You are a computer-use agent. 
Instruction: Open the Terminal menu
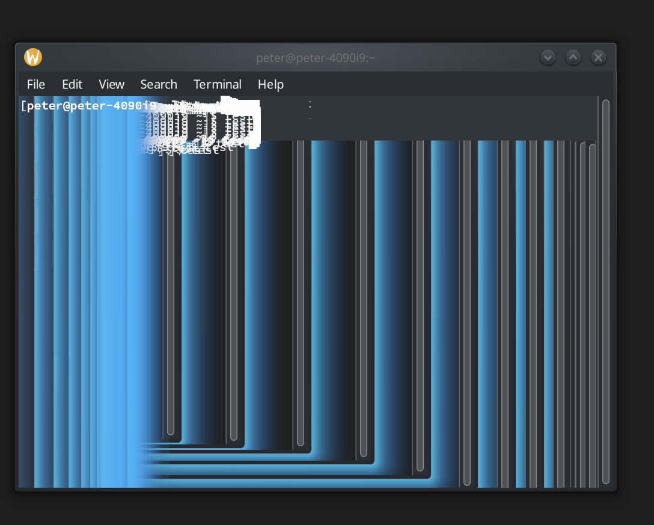217,84
